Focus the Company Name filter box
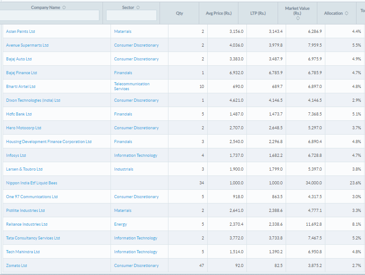Screen dimensions: 365x275 click(49, 15)
